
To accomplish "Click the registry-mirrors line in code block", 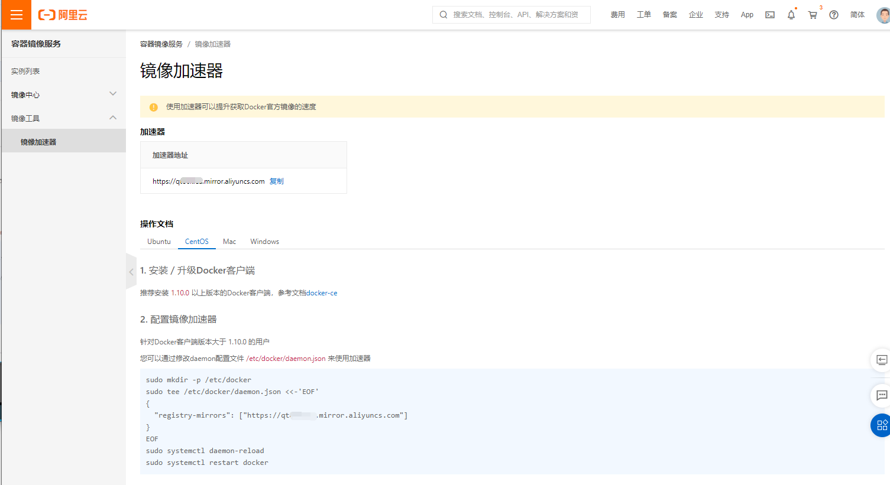I will [x=281, y=415].
